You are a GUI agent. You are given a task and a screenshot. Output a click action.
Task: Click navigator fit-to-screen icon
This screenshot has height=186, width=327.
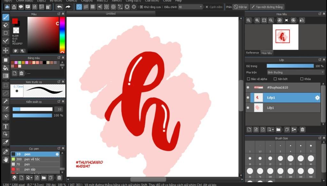pos(264,20)
